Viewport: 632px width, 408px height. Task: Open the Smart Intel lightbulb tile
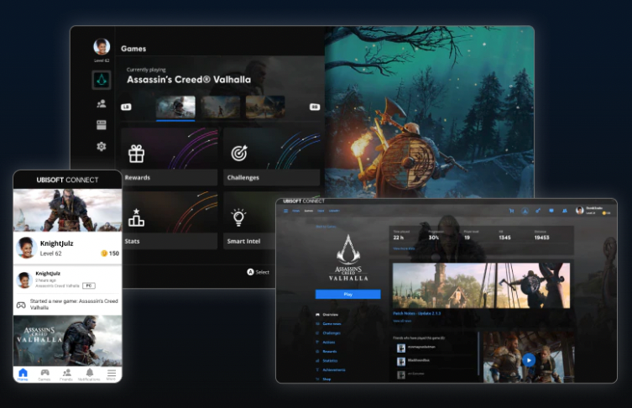click(250, 220)
